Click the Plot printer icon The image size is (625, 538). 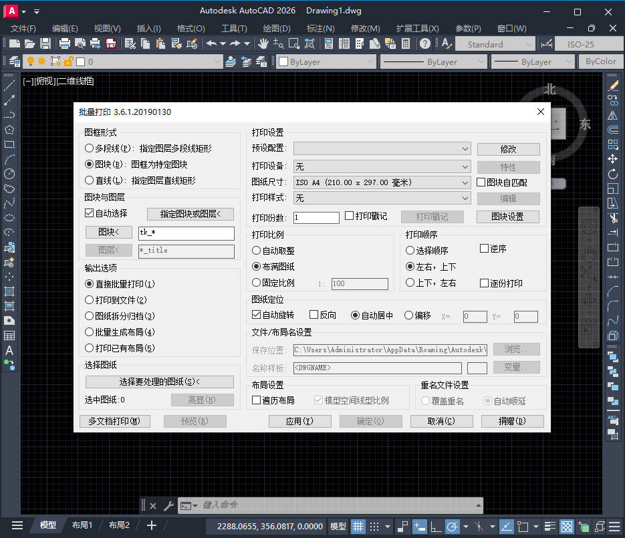(x=65, y=44)
